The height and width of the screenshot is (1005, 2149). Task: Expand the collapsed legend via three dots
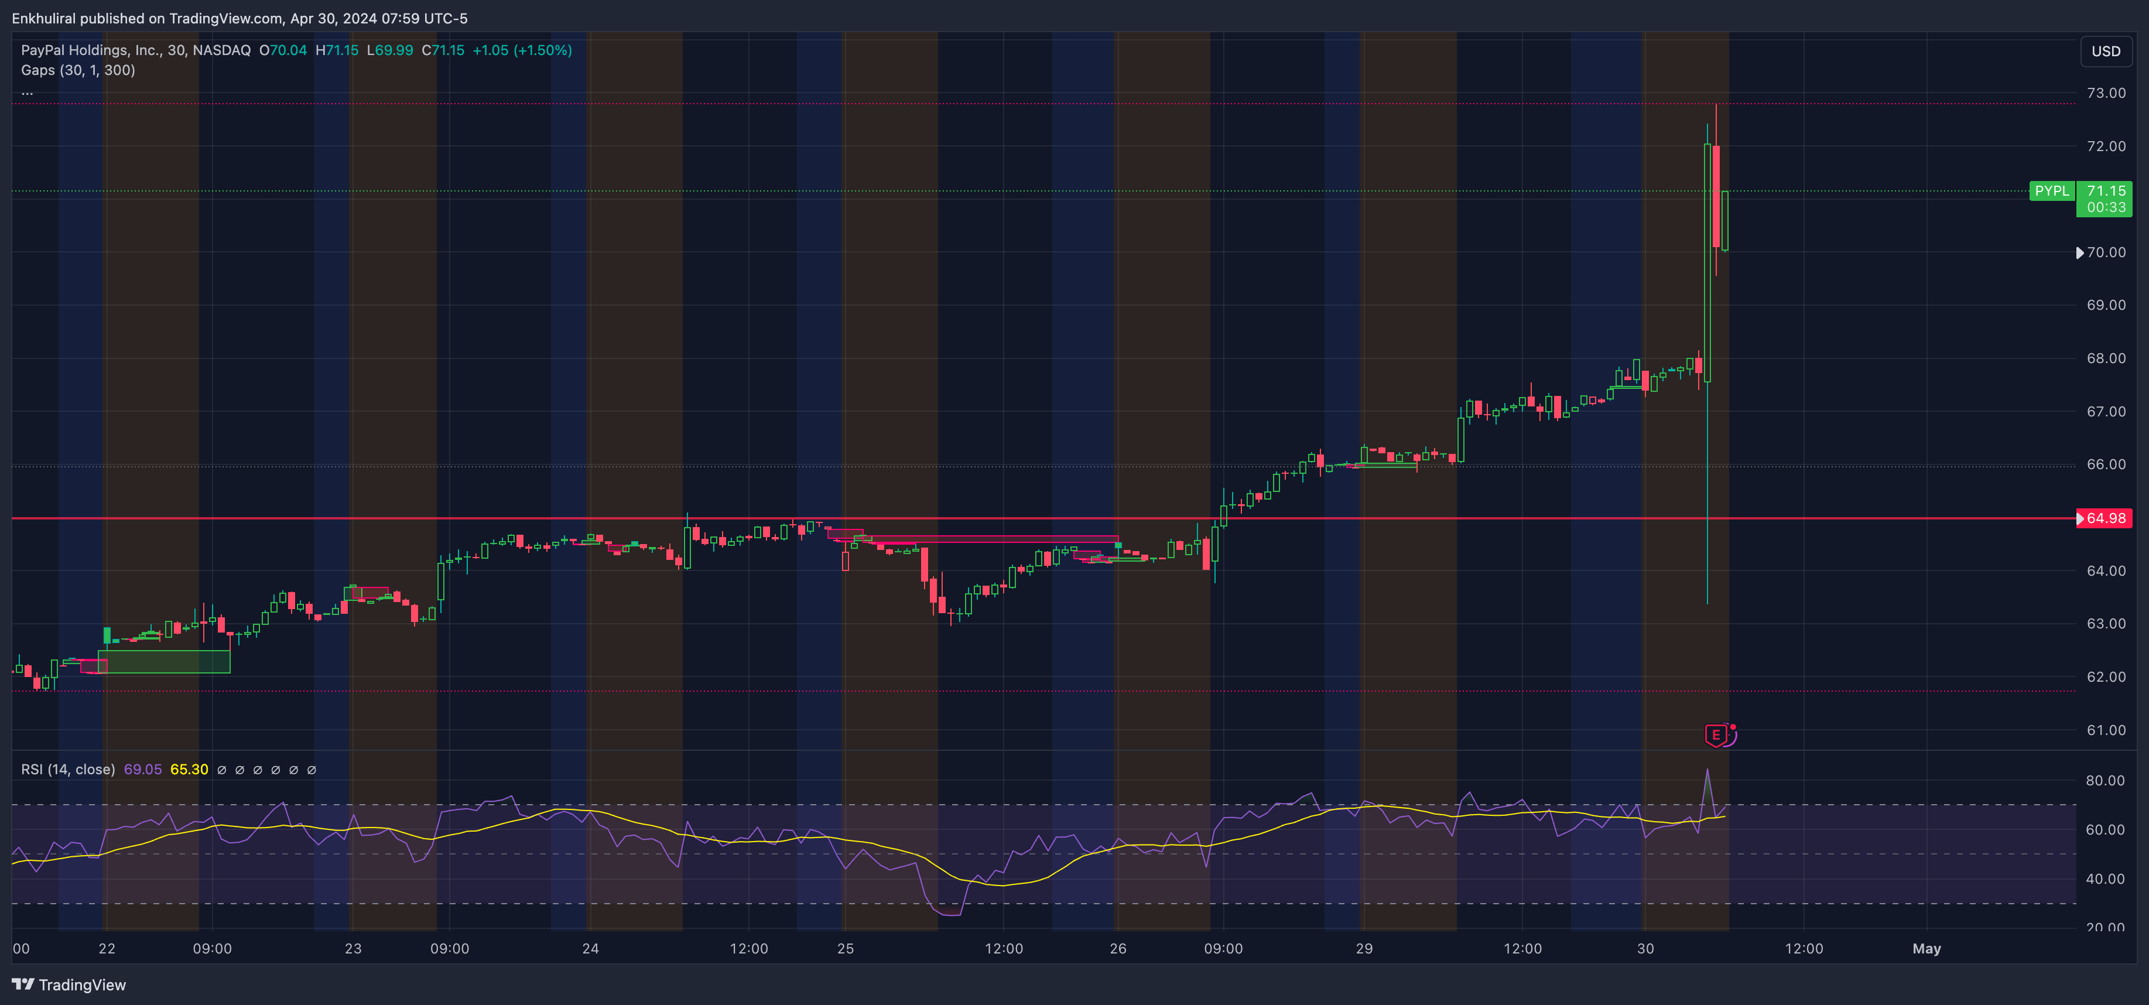tap(28, 92)
